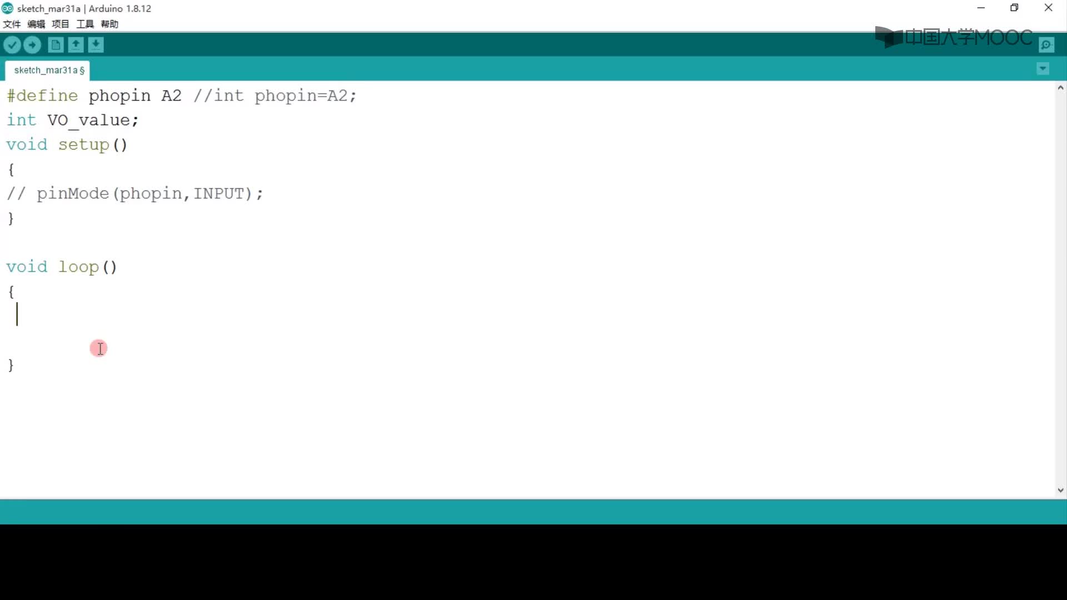This screenshot has width=1067, height=600.
Task: Click the 编辑 (Edit) menu item
Action: 35,24
